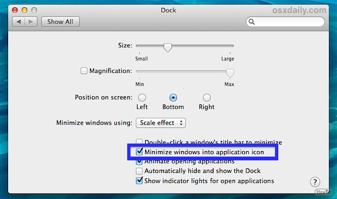The height and width of the screenshot is (199, 337).
Task: Select Left position on screen
Action: click(142, 97)
